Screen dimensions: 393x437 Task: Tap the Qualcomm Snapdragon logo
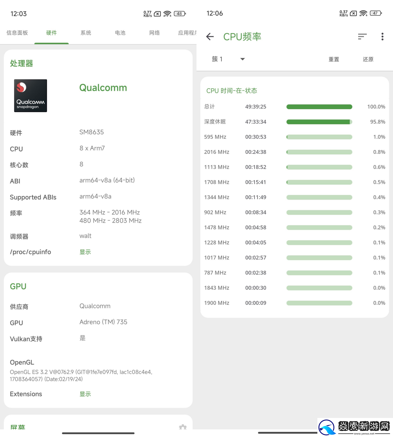coord(31,96)
